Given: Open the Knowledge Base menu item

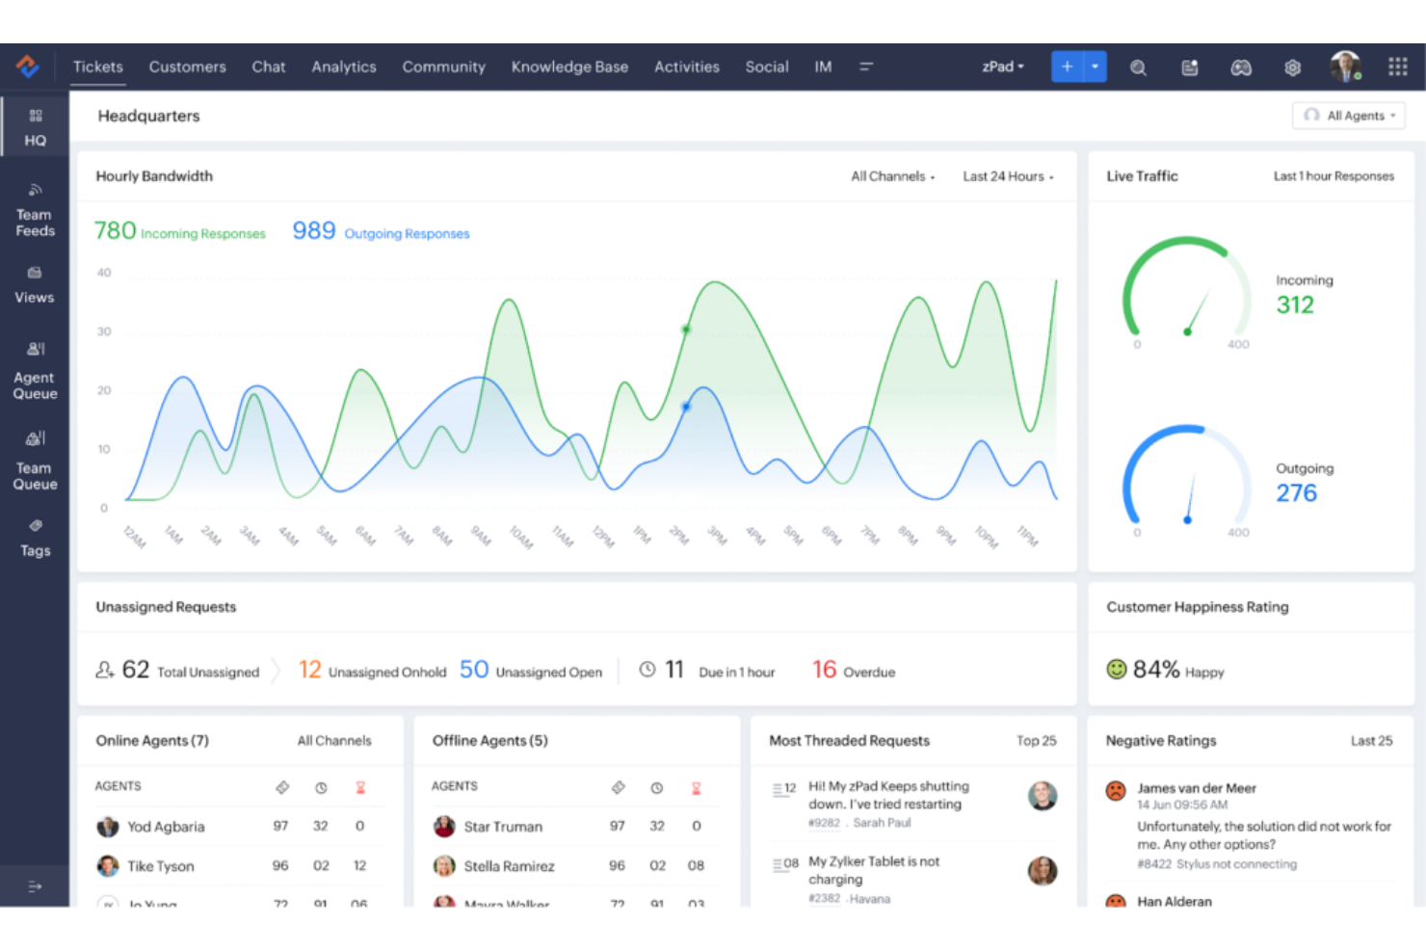Looking at the screenshot, I should 569,66.
